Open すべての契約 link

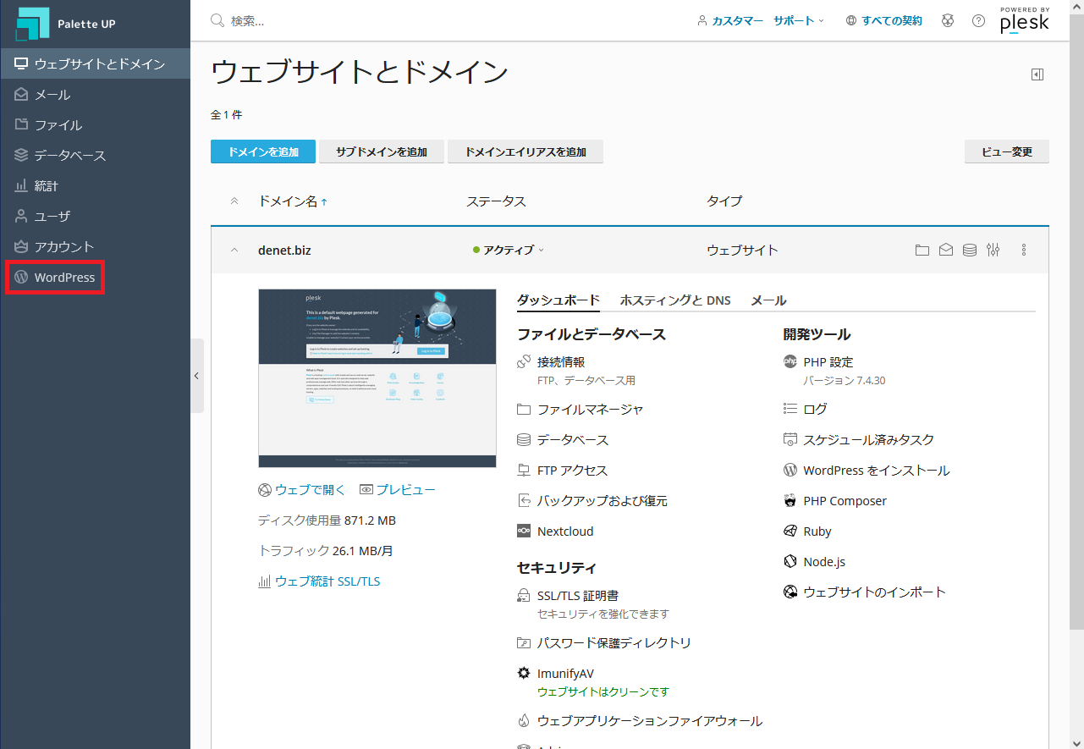884,21
